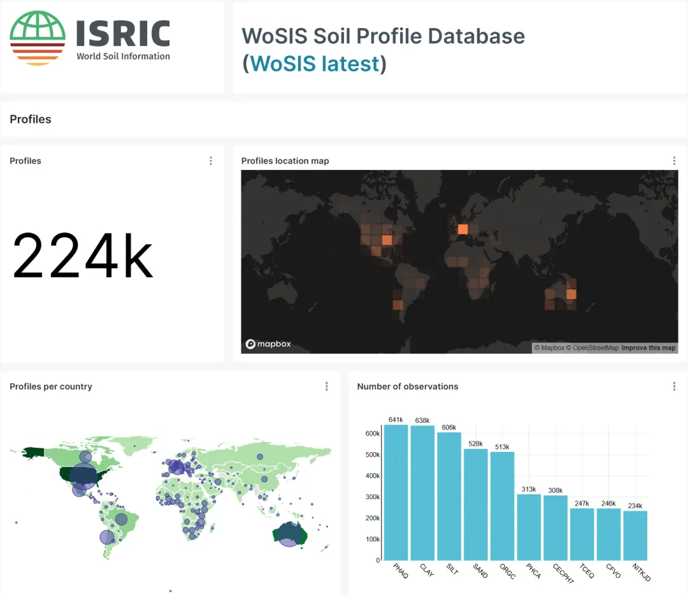Click the Improve this map link
This screenshot has width=688, height=596.
648,348
